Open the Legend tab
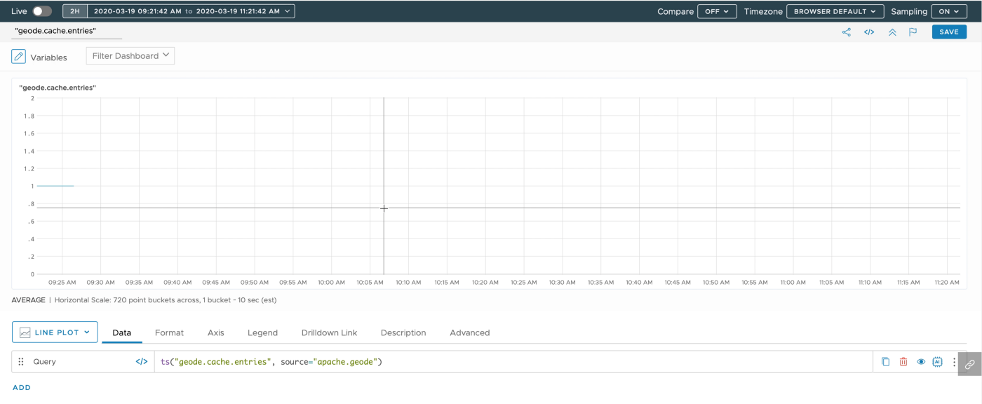The height and width of the screenshot is (404, 982). click(x=262, y=332)
